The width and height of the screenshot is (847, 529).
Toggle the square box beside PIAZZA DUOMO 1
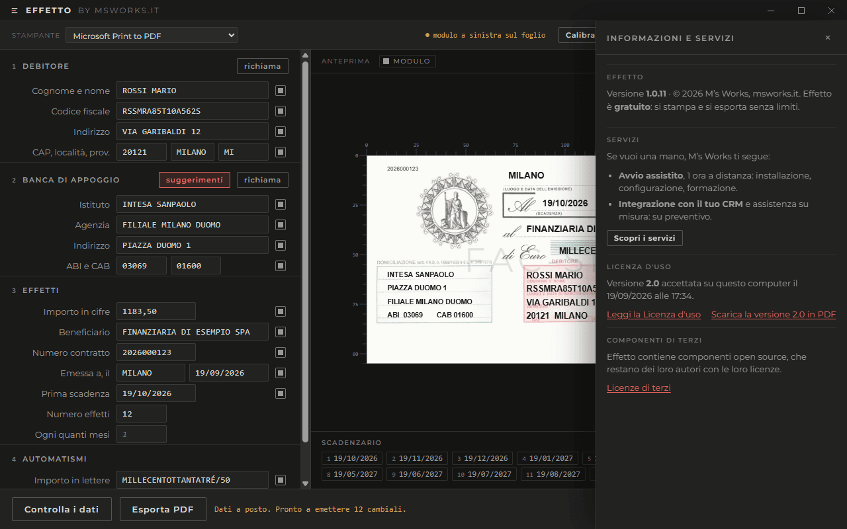pos(281,245)
